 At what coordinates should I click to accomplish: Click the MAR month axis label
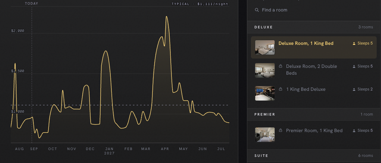tap(146, 149)
